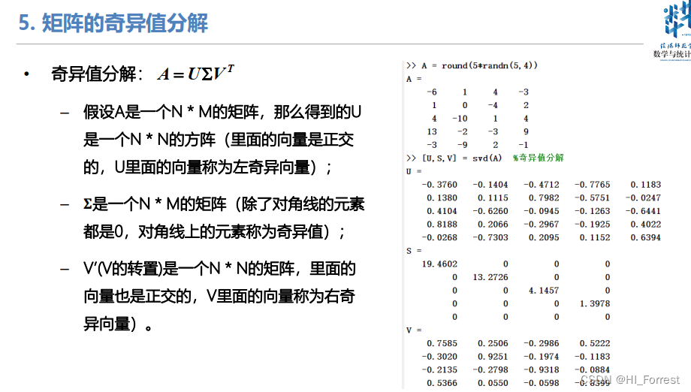
Task: Click the green comment '%奇异值分解'
Action: point(538,158)
